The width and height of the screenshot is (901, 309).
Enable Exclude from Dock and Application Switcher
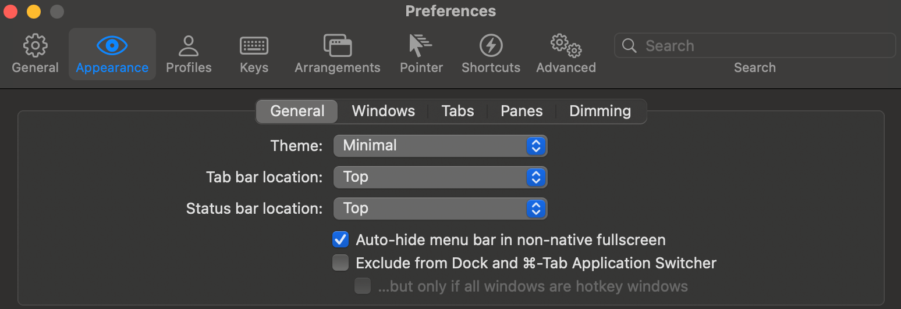tap(340, 263)
